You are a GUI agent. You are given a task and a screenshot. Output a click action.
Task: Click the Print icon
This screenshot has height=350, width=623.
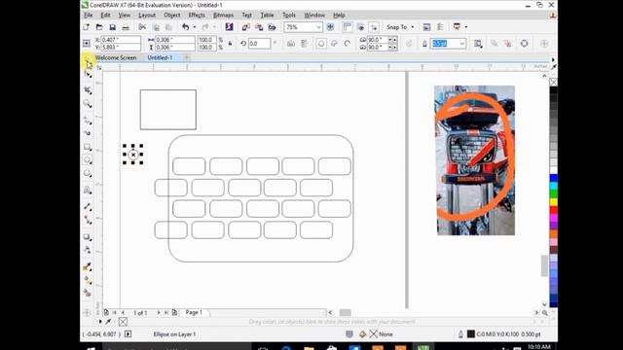click(126, 27)
